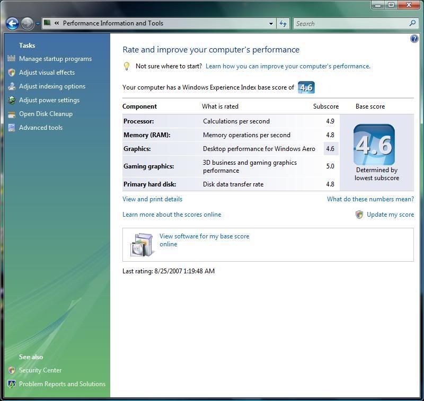
Task: Click the small 4.6 base score badge
Action: (x=306, y=87)
